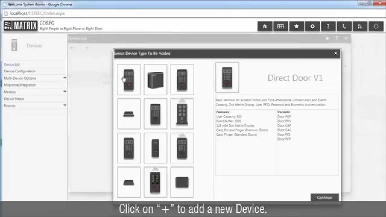Open Device Configuration in sidebar
This screenshot has width=386, height=217.
pos(20,71)
